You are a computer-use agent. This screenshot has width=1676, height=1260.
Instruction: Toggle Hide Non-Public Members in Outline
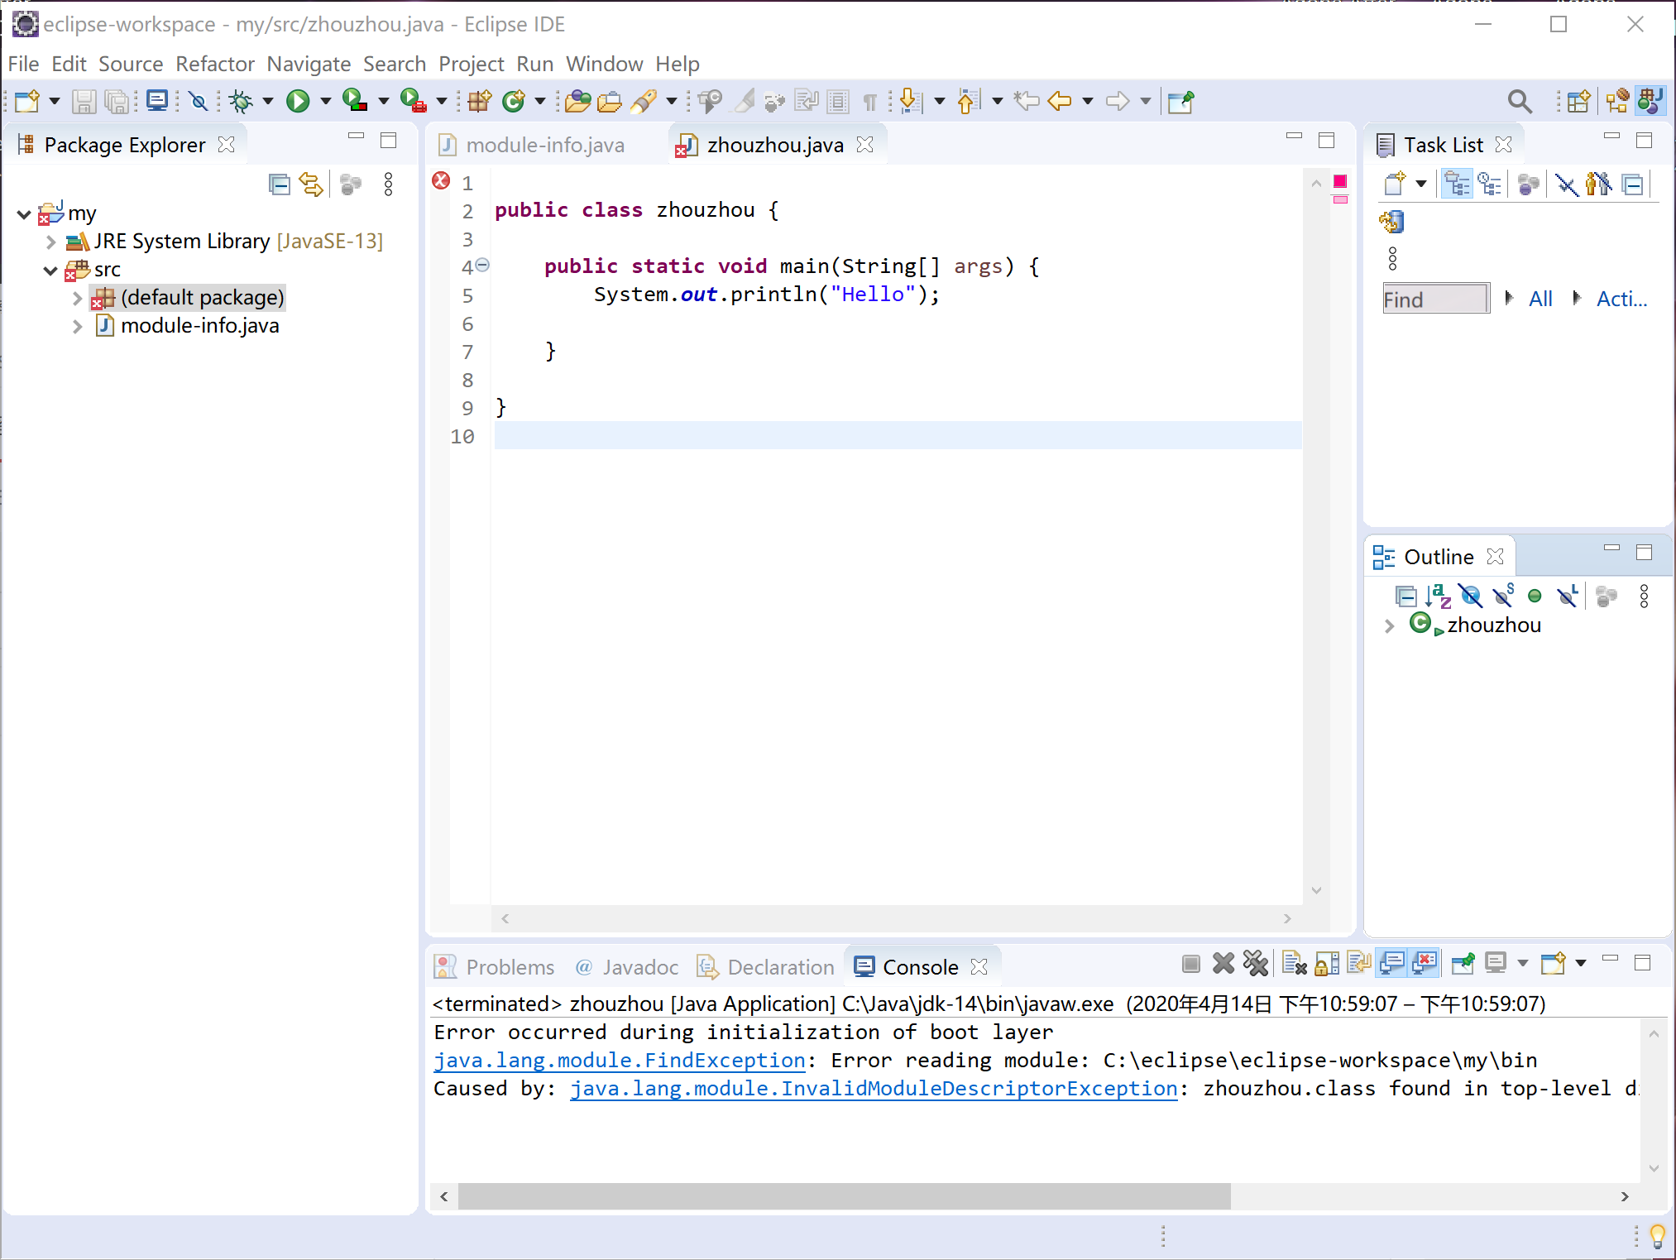[1535, 596]
